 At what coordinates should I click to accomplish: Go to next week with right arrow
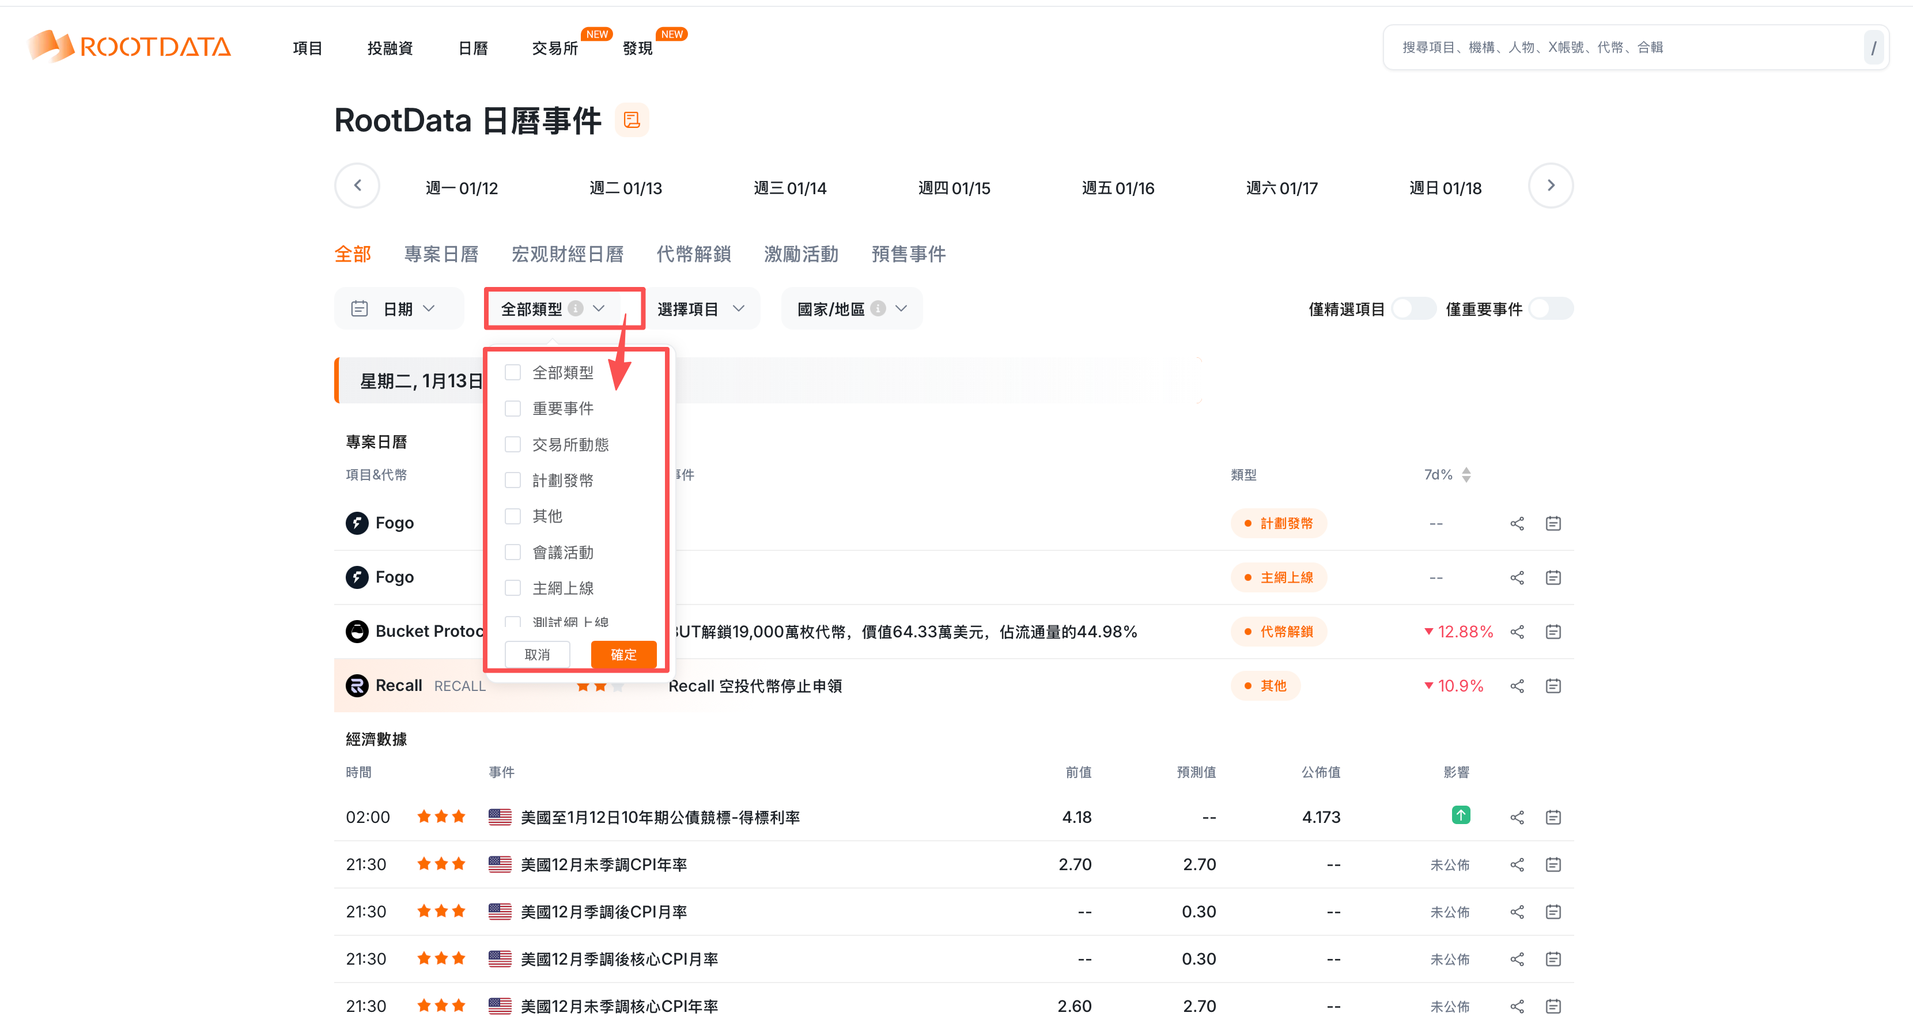coord(1550,186)
